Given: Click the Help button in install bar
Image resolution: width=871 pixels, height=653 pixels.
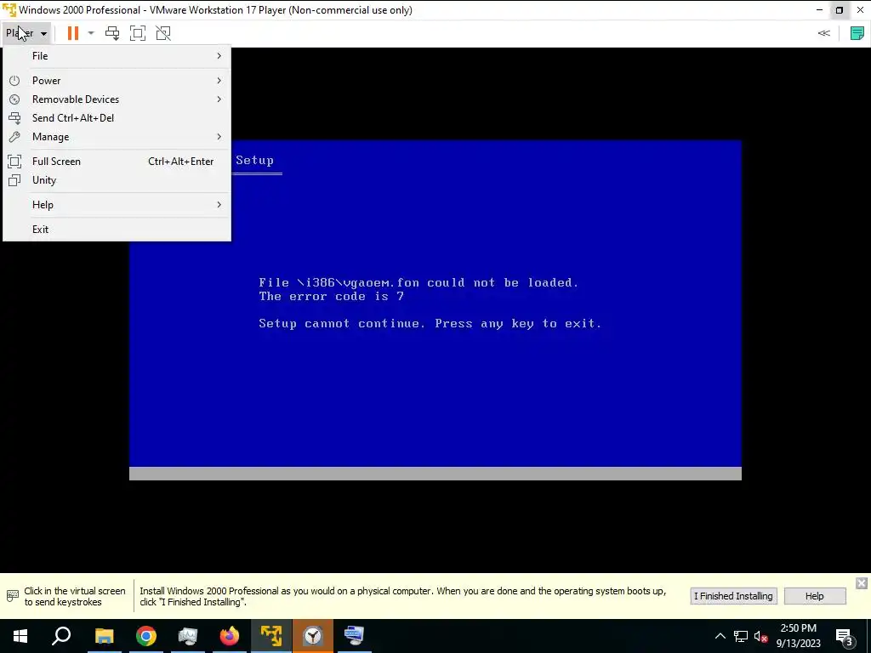Looking at the screenshot, I should [x=814, y=596].
